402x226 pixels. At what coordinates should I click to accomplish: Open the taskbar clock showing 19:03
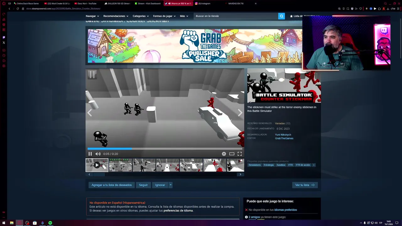click(389, 223)
